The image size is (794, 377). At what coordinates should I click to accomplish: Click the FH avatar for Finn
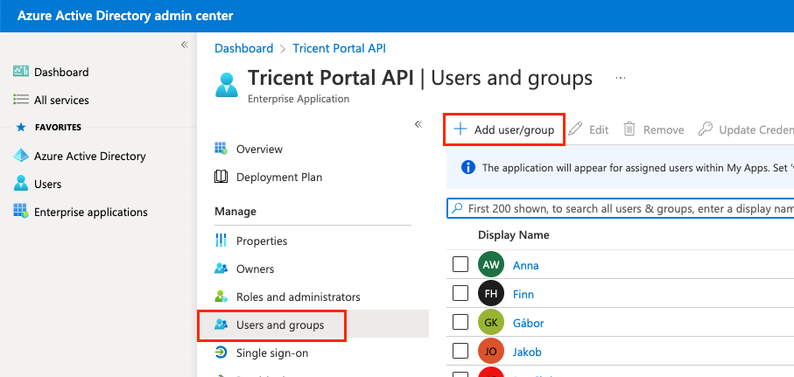tap(491, 294)
